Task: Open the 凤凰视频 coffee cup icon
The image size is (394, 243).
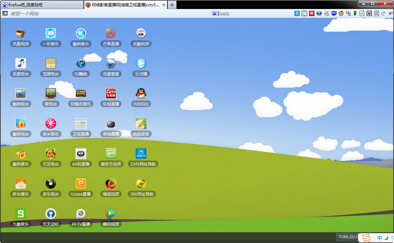Action: point(21,33)
